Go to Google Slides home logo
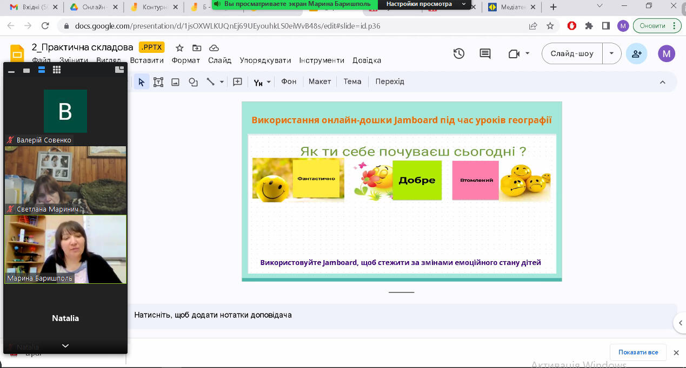This screenshot has height=368, width=686. (x=17, y=53)
